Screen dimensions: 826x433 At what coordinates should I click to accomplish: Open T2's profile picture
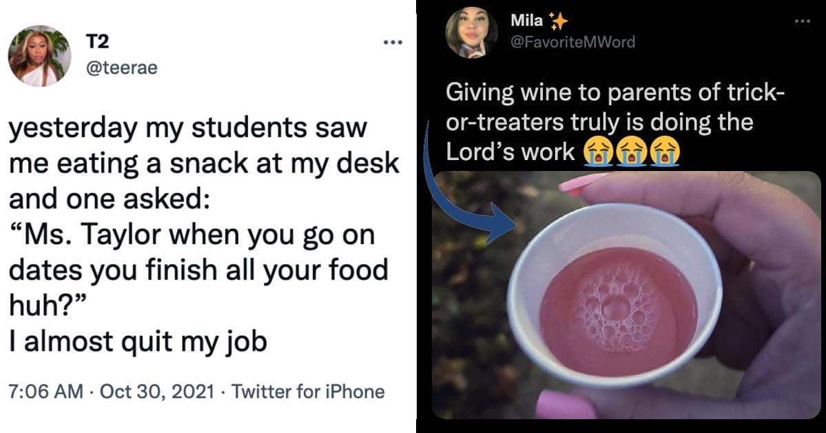pyautogui.click(x=40, y=56)
